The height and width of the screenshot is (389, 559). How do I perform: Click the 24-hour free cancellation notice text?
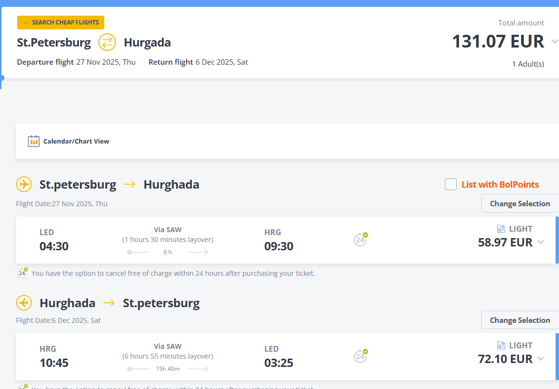tap(173, 273)
